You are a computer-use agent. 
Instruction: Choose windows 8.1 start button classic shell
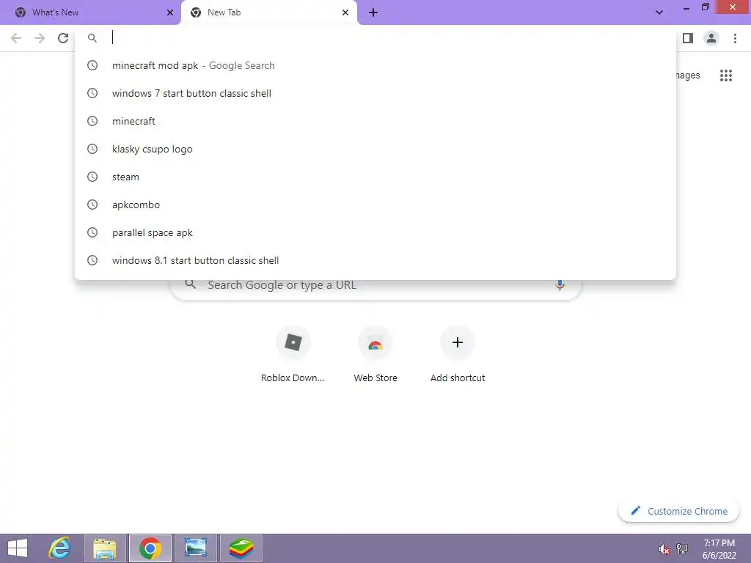coord(375,260)
